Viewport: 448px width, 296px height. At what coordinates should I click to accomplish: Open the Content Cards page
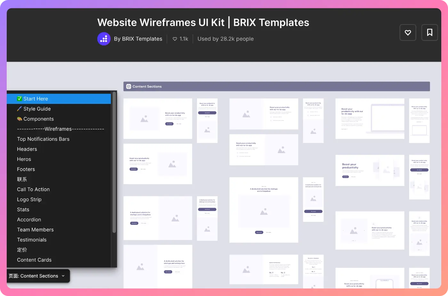coord(34,260)
